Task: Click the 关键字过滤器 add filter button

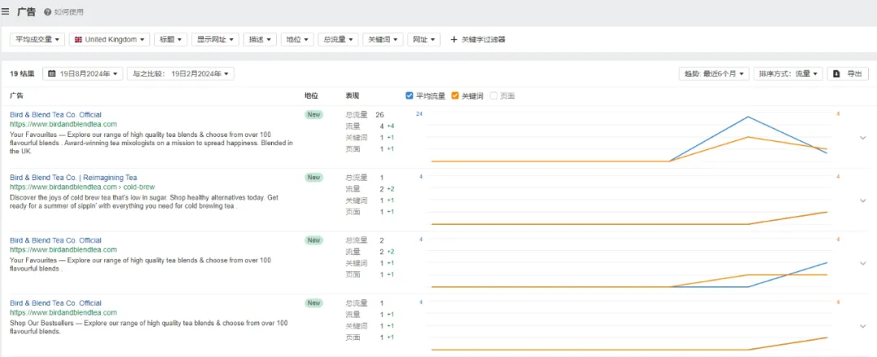Action: pyautogui.click(x=478, y=40)
